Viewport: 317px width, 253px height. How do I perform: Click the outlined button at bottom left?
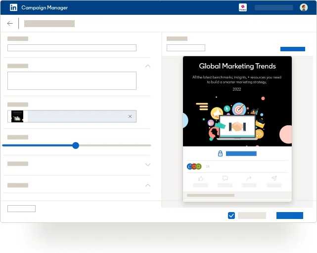[21, 209]
